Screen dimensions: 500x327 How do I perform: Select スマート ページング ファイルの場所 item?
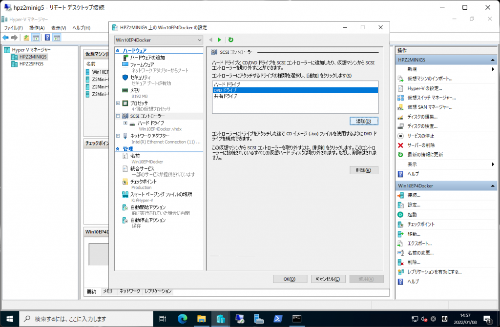tap(161, 194)
